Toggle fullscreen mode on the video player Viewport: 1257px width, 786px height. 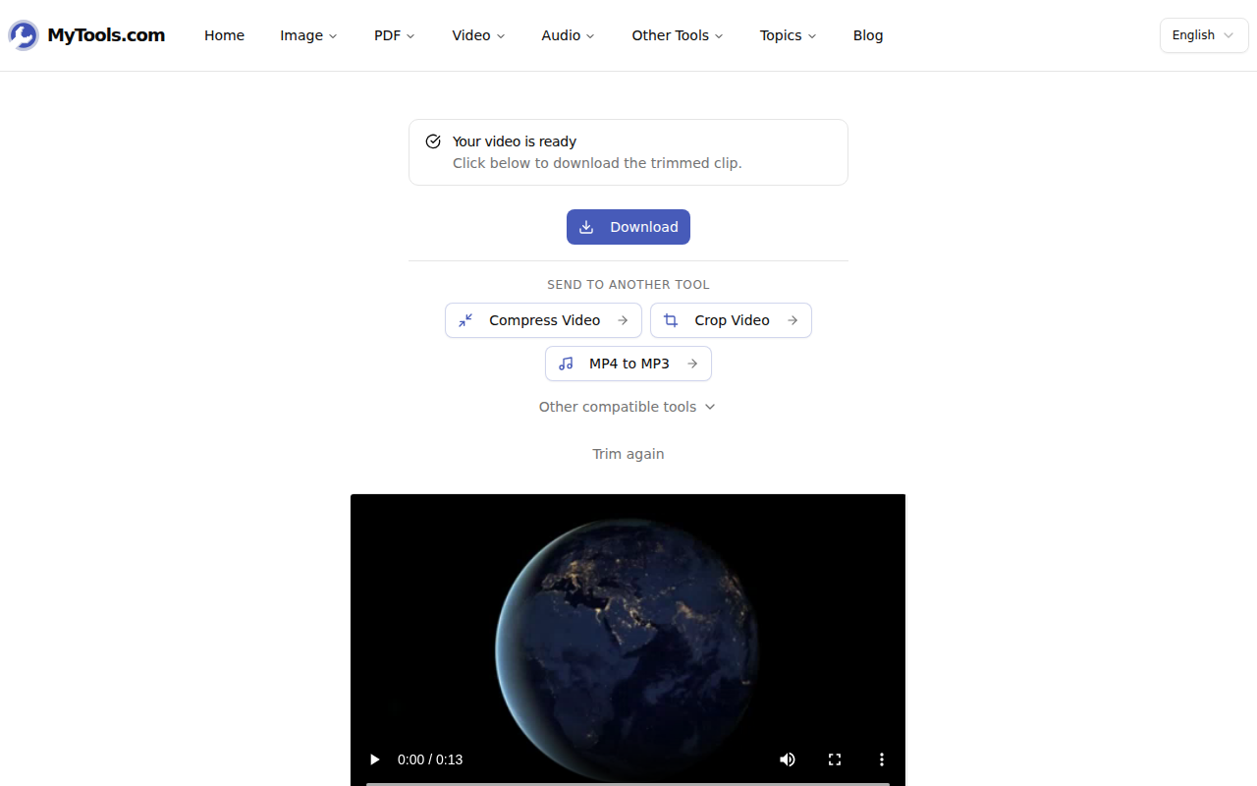(x=835, y=759)
